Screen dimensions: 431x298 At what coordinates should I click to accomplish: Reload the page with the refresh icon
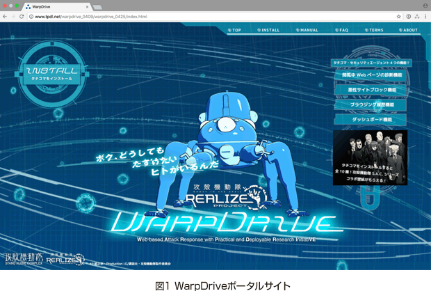[x=22, y=17]
